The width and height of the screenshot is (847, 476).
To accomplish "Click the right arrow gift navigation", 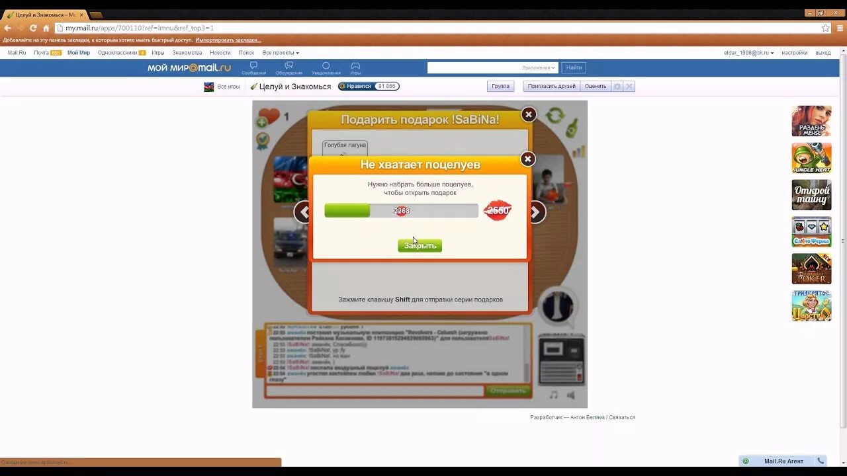I will tap(537, 212).
